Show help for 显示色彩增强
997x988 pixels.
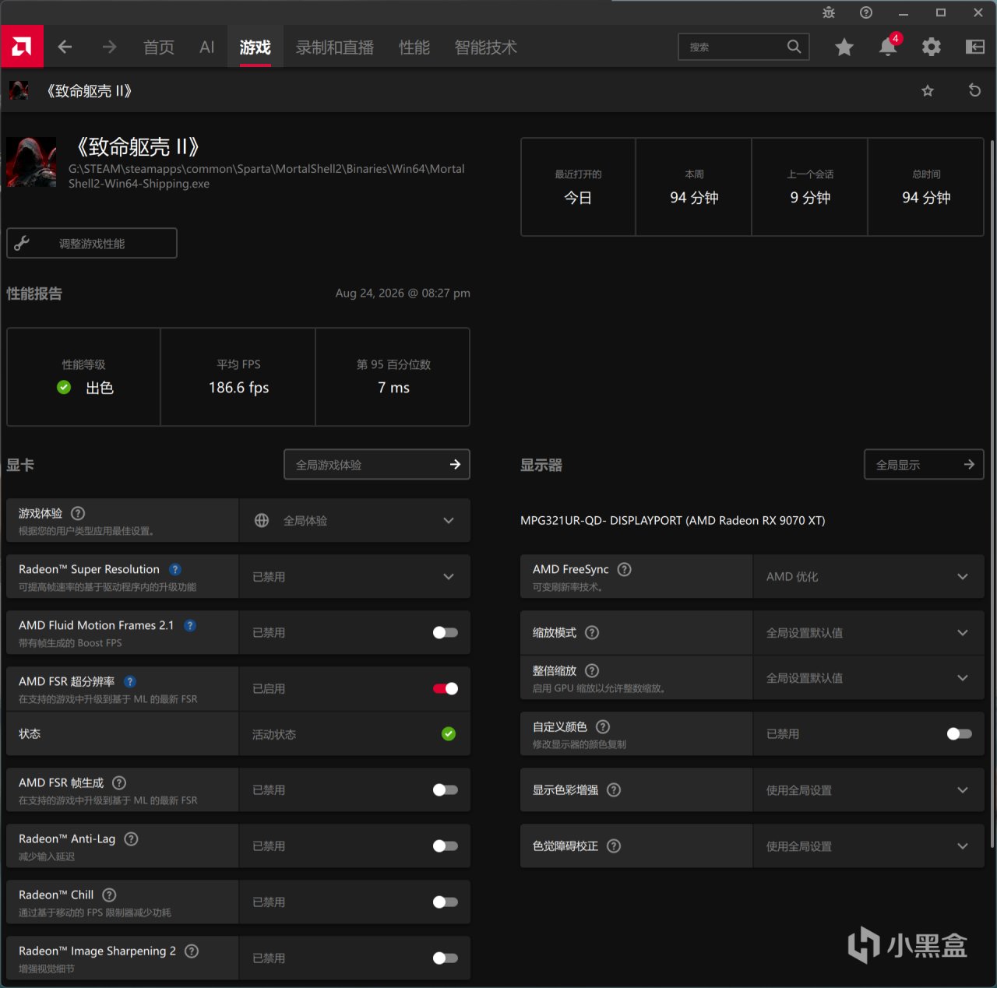(x=614, y=789)
